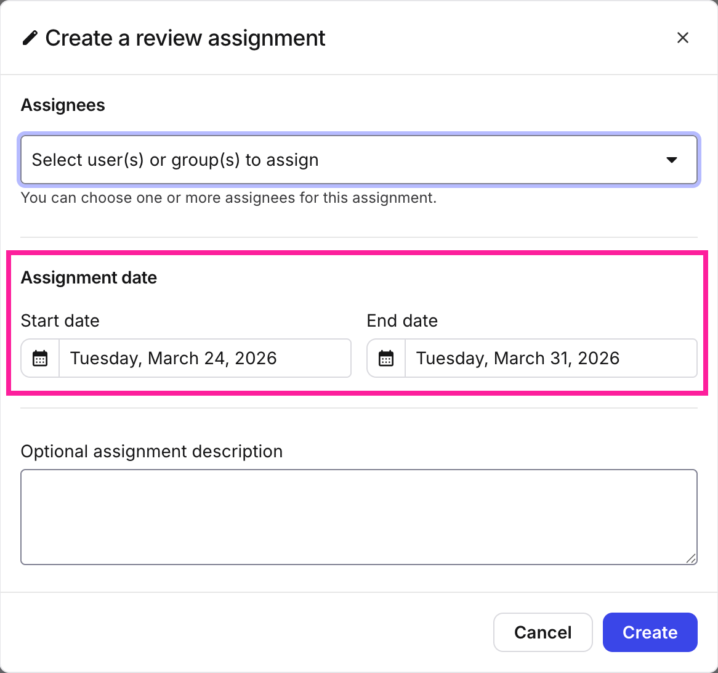Click the pencil icon in the dialog header
The width and height of the screenshot is (718, 673).
tap(30, 38)
